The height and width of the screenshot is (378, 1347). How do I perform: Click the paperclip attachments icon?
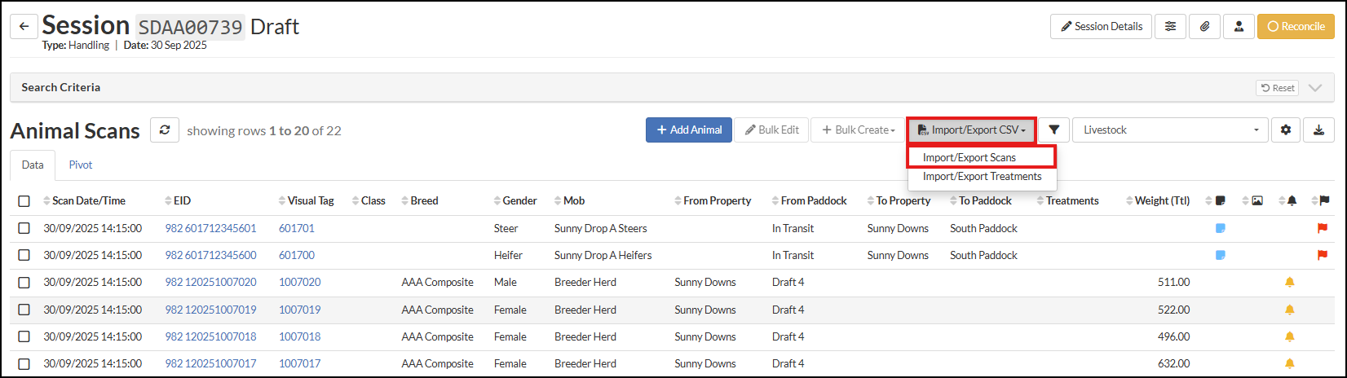coord(1204,26)
